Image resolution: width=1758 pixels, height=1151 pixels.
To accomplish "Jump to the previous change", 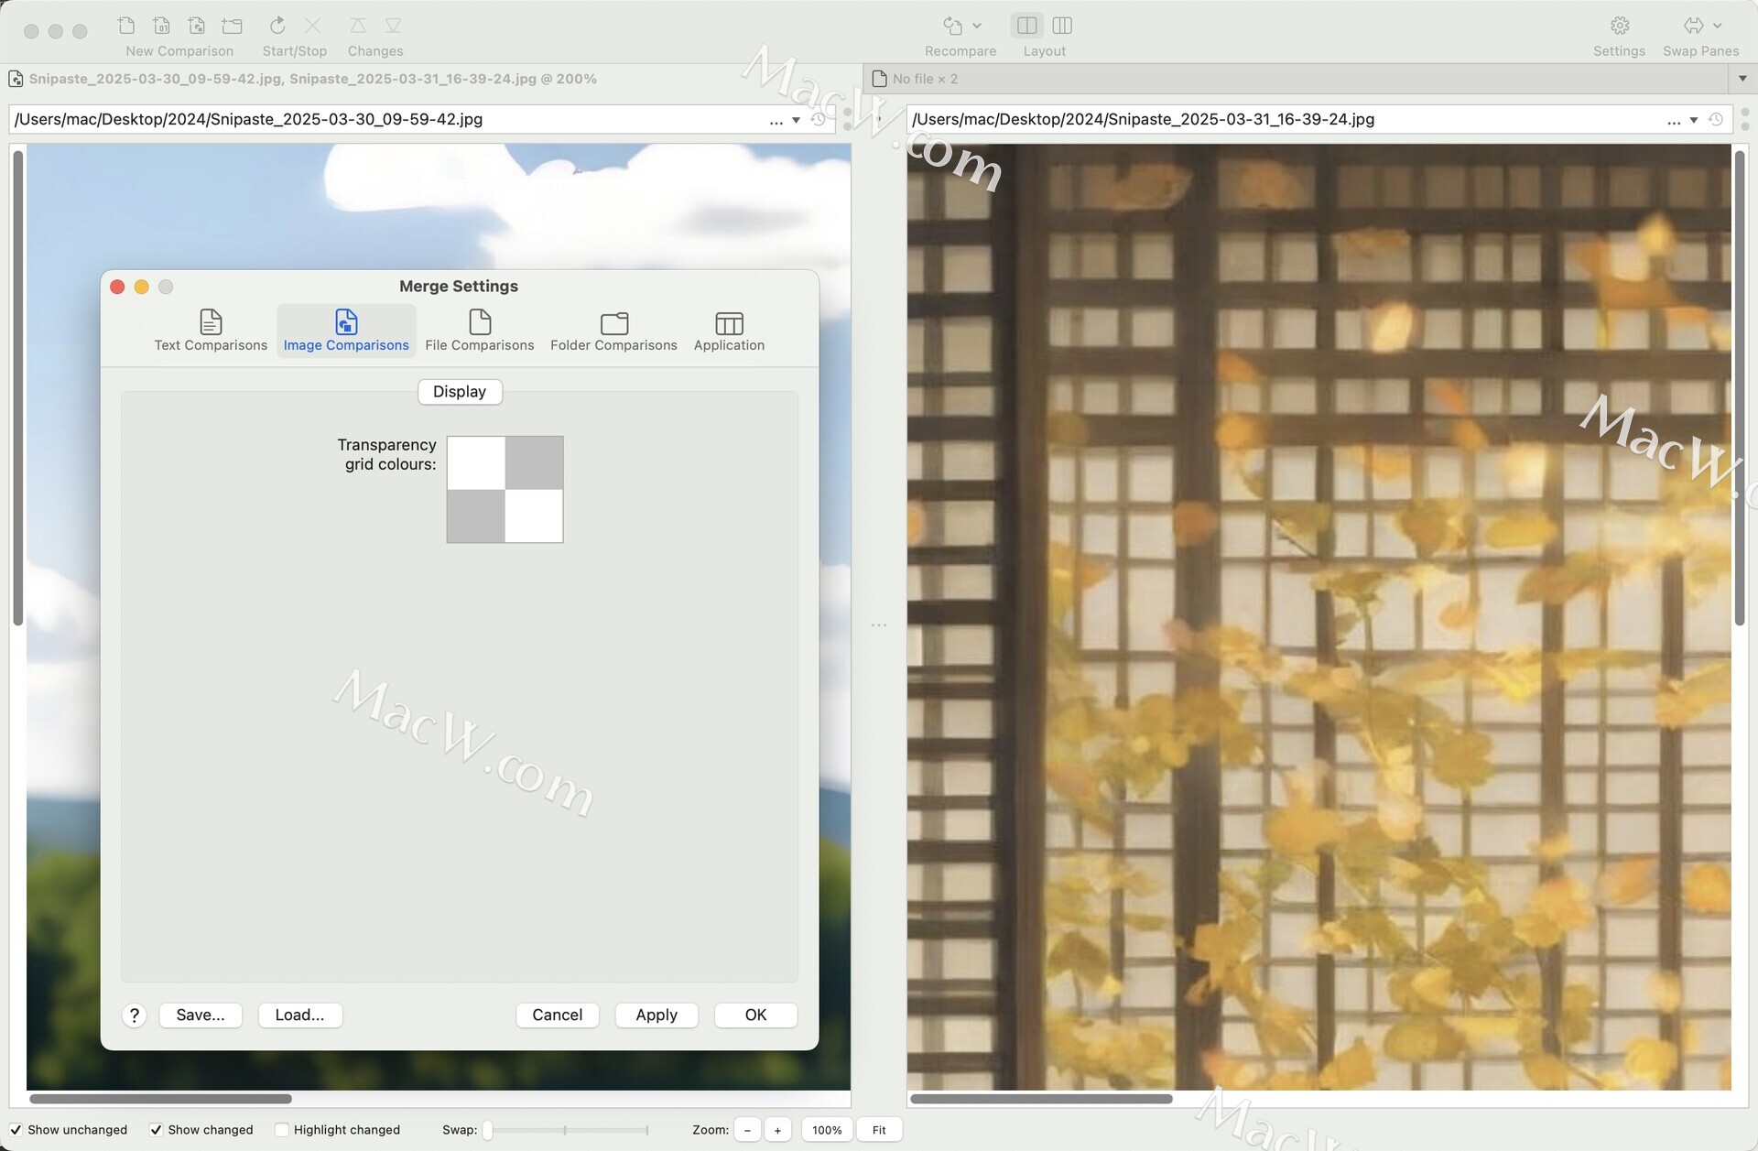I will (358, 26).
